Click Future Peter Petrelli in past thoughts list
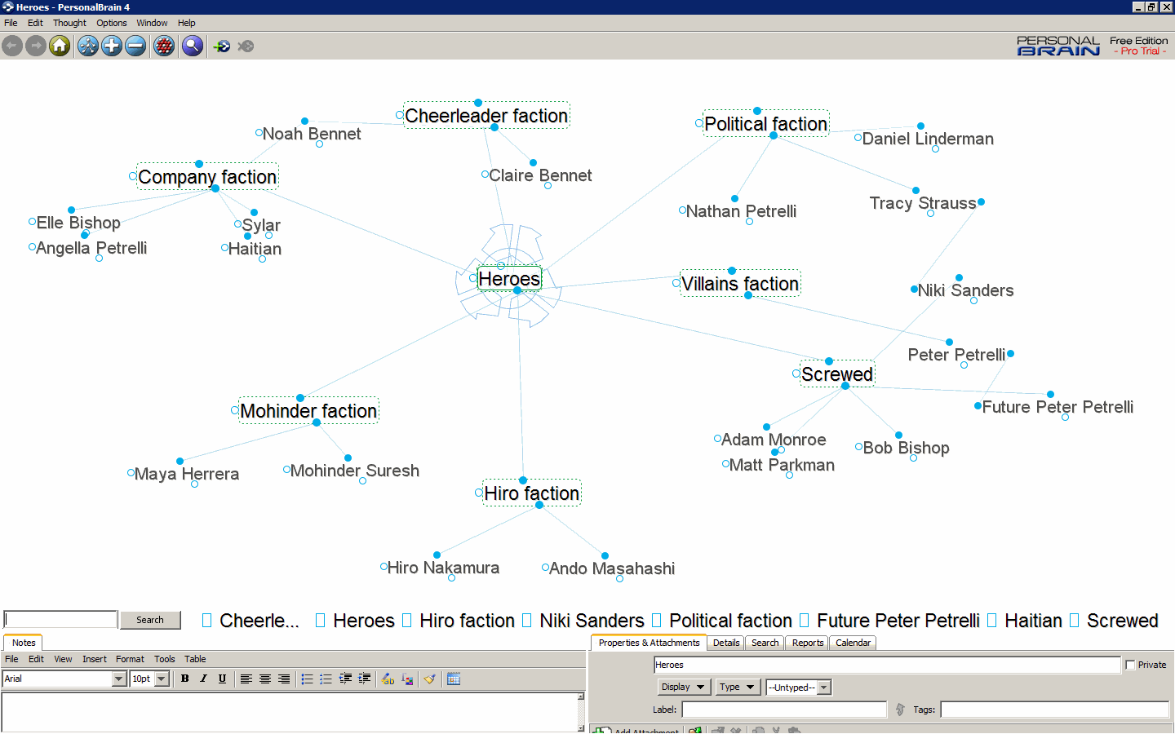This screenshot has width=1175, height=734. coord(898,621)
